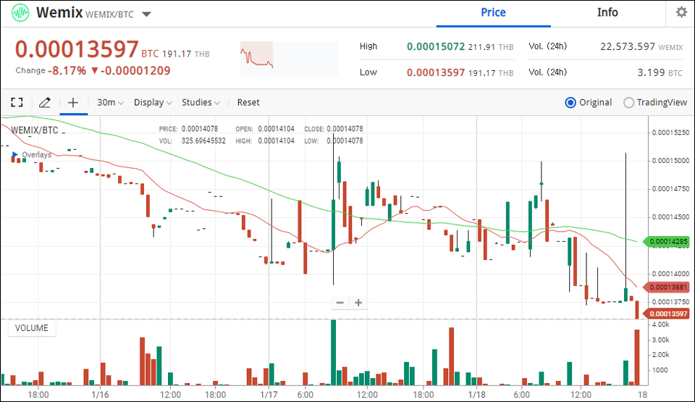The image size is (695, 402).
Task: Switch to TradingView chart radio button
Action: coord(628,103)
